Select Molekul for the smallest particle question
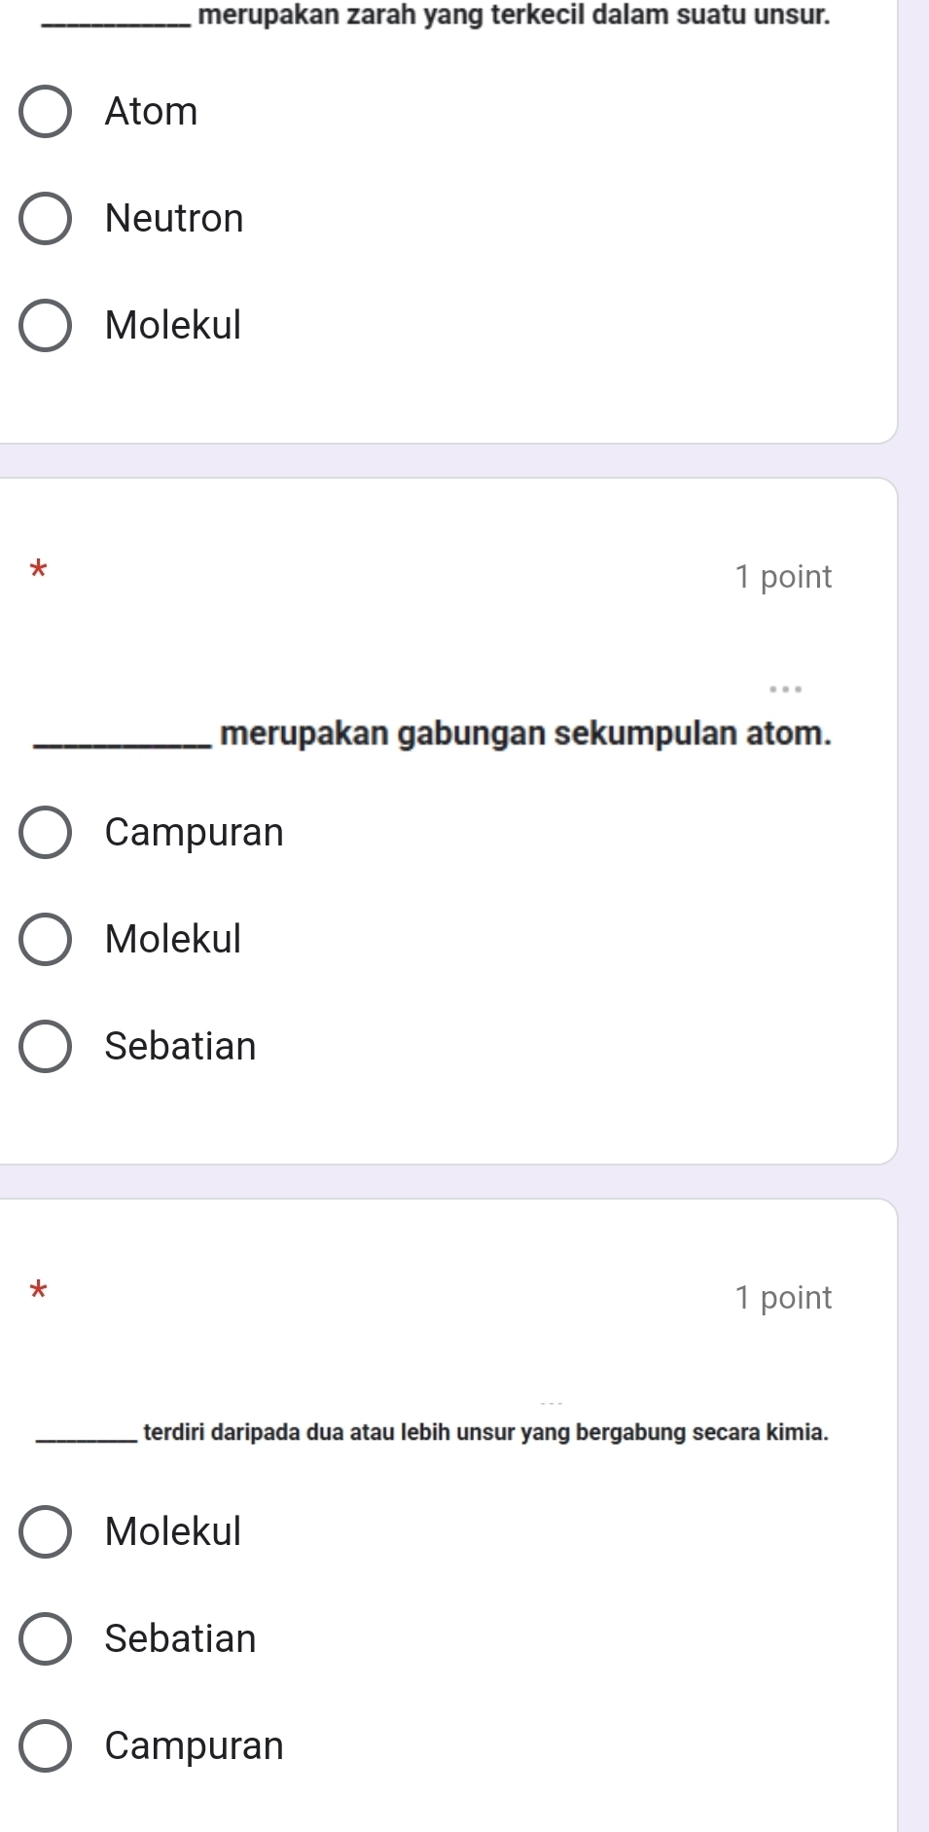The image size is (929, 1832). point(45,326)
